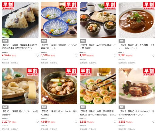
Task: Open the fugu sashimi plates photo
Action: (59, 20)
